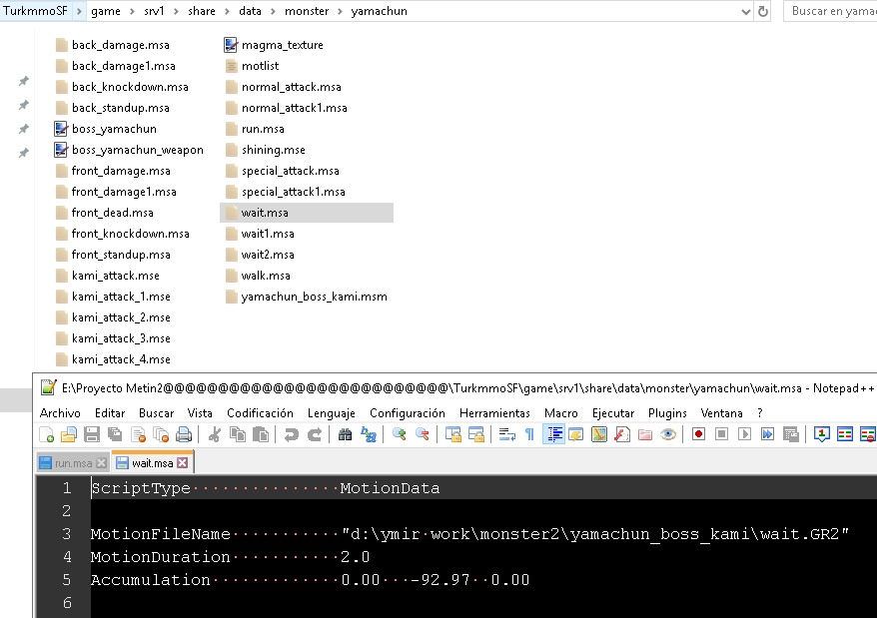
Task: Open the Lenguaje menu
Action: [331, 413]
